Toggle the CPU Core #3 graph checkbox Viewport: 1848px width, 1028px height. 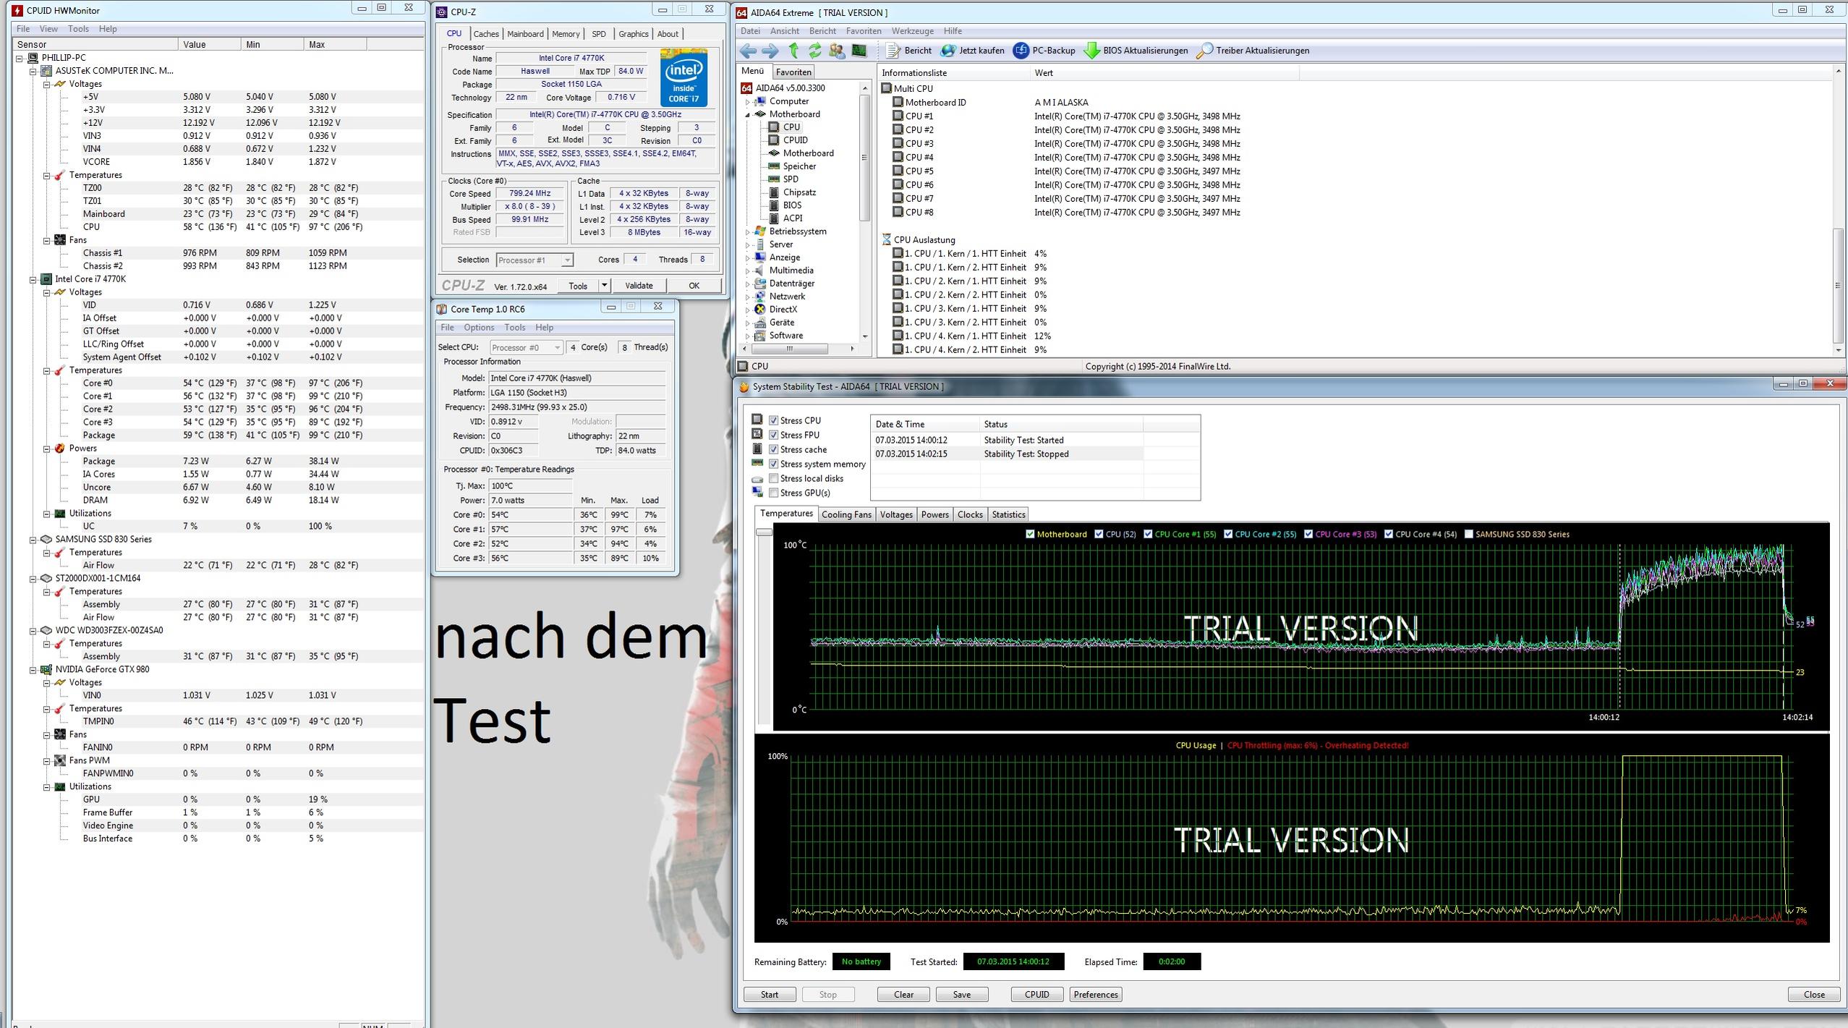pyautogui.click(x=1308, y=534)
